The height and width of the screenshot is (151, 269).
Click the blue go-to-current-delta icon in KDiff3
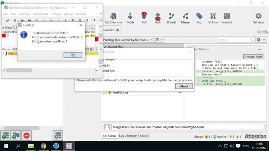coord(29,21)
